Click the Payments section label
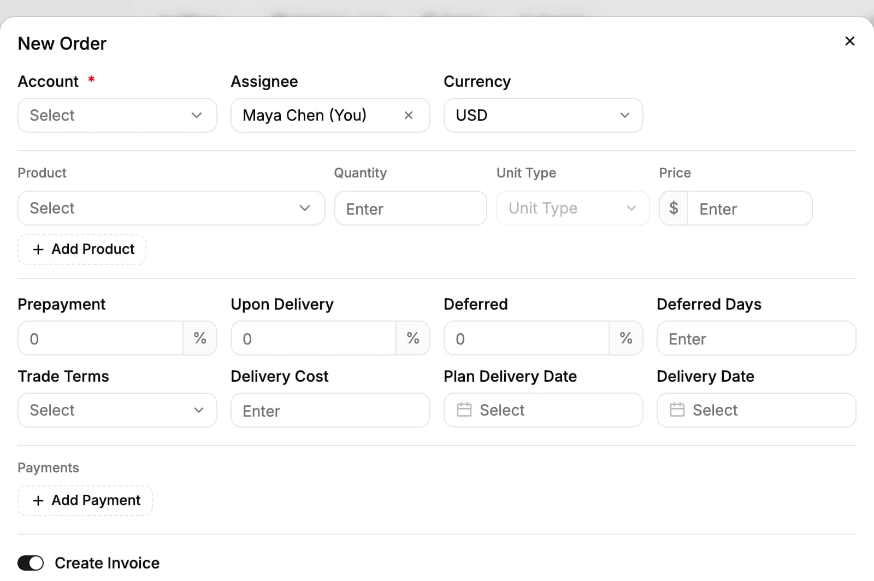The height and width of the screenshot is (581, 874). tap(48, 468)
